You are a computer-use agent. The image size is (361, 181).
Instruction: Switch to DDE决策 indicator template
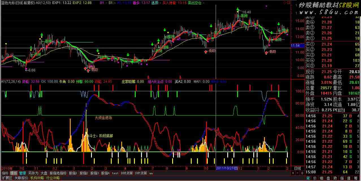click(127, 173)
